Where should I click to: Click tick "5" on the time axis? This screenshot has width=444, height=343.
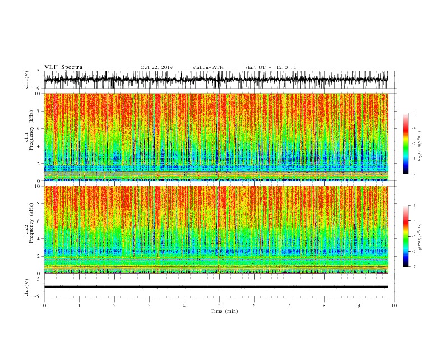coord(219,305)
